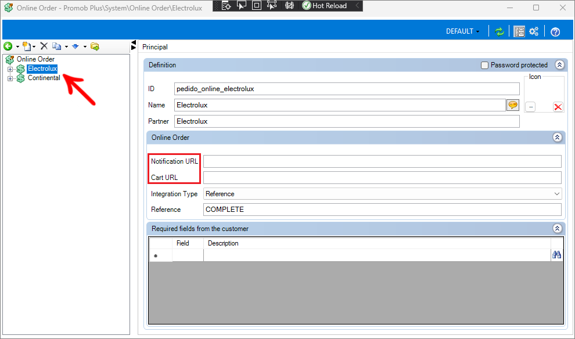This screenshot has width=575, height=339.
Task: Click the list view properties icon
Action: tap(519, 31)
